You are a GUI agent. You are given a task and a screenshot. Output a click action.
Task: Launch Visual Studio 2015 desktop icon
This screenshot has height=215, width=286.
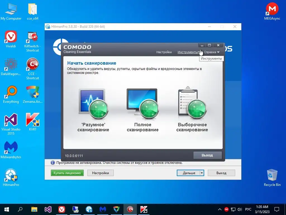tap(11, 124)
